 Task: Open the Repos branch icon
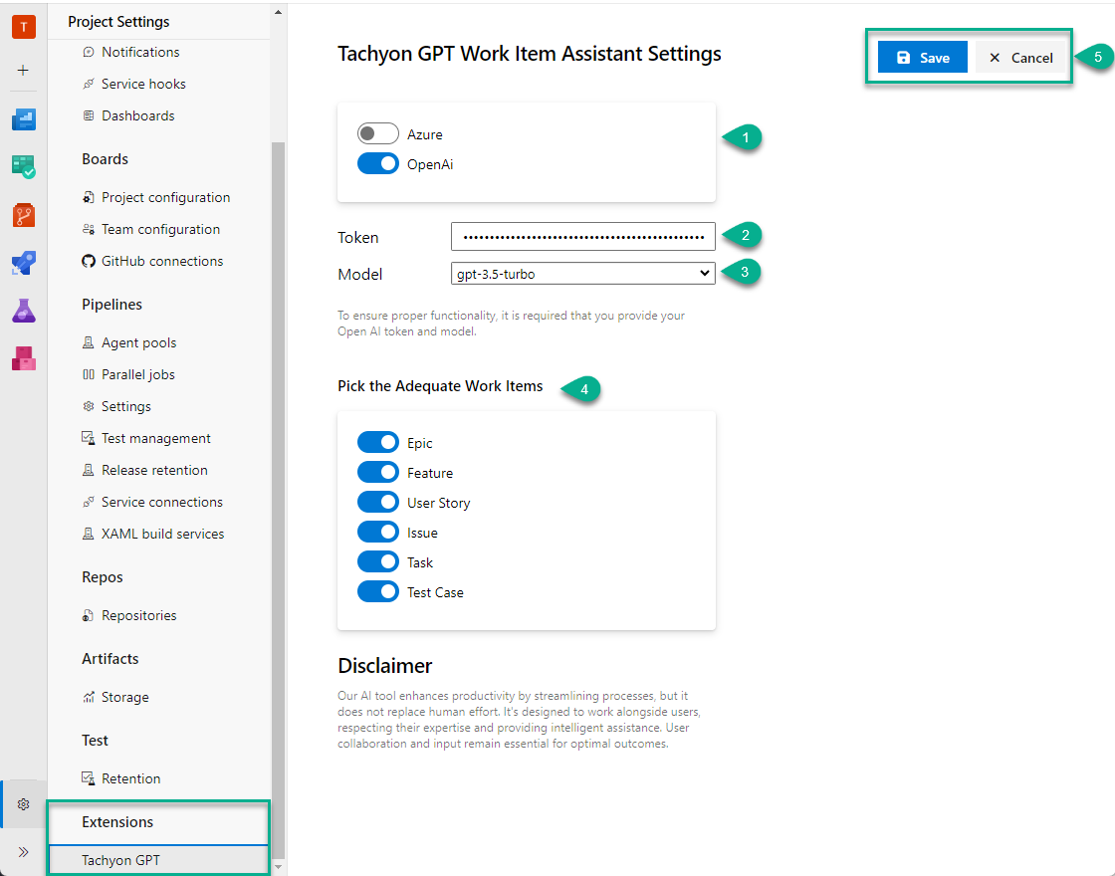click(x=24, y=214)
